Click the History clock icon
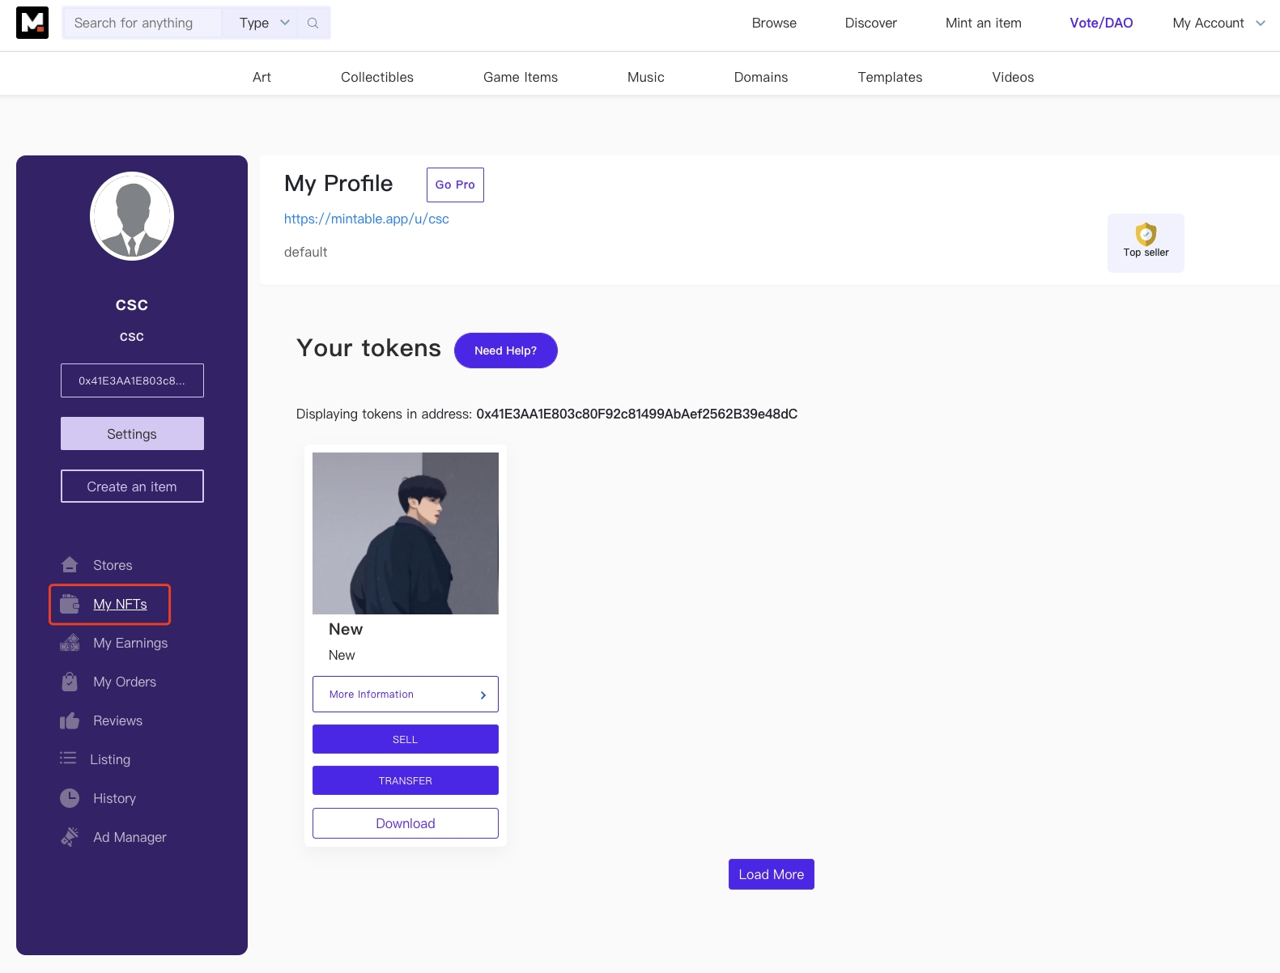The width and height of the screenshot is (1280, 973). coord(70,798)
